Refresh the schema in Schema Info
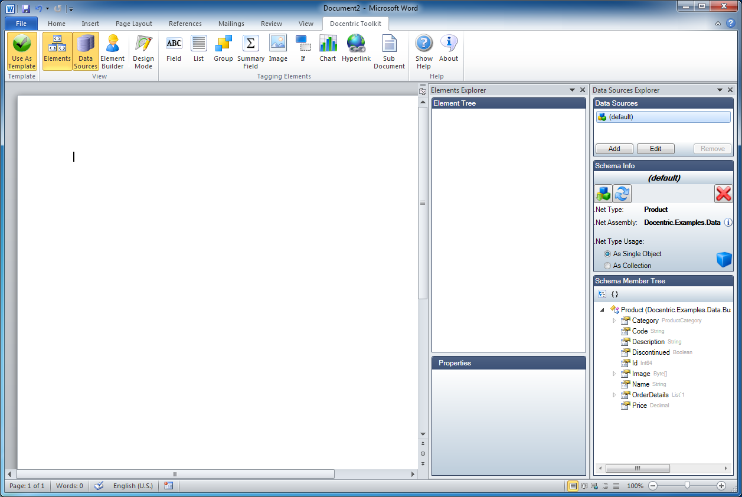Screen dimensions: 742x497 (622, 193)
